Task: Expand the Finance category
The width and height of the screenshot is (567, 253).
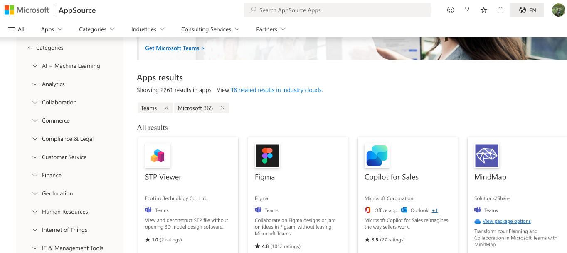Action: point(35,176)
